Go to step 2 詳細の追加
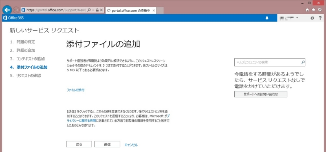 pyautogui.click(x=23, y=50)
